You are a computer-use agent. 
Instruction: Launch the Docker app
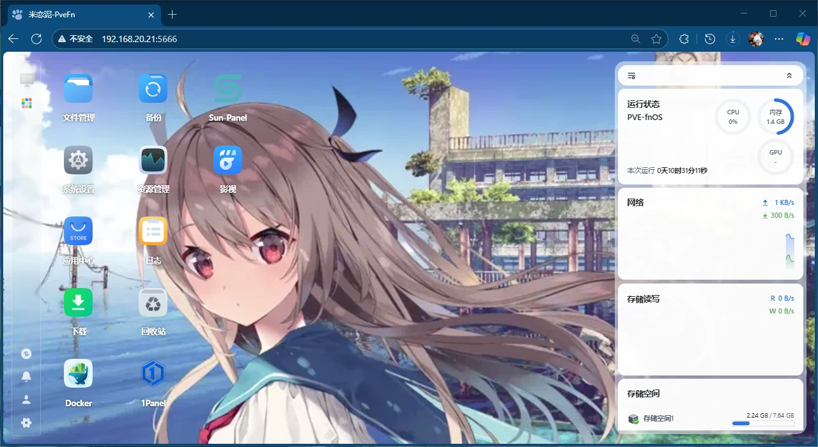[x=78, y=374]
